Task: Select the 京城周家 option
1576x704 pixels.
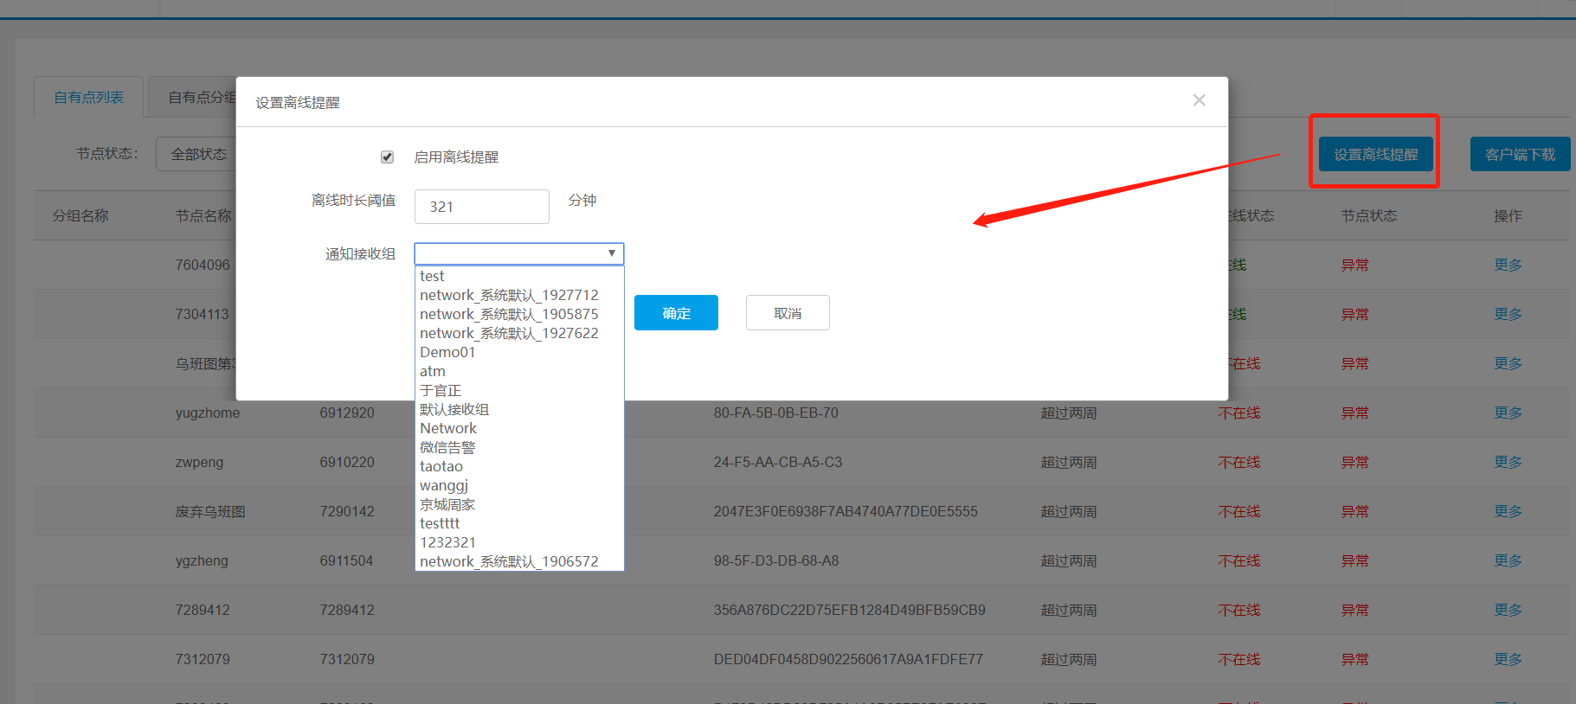Action: tap(447, 505)
